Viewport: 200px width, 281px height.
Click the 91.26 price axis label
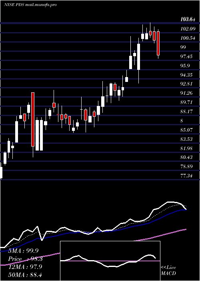(186, 93)
